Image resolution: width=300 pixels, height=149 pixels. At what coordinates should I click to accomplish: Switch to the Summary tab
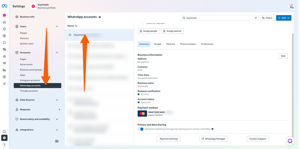click(144, 44)
